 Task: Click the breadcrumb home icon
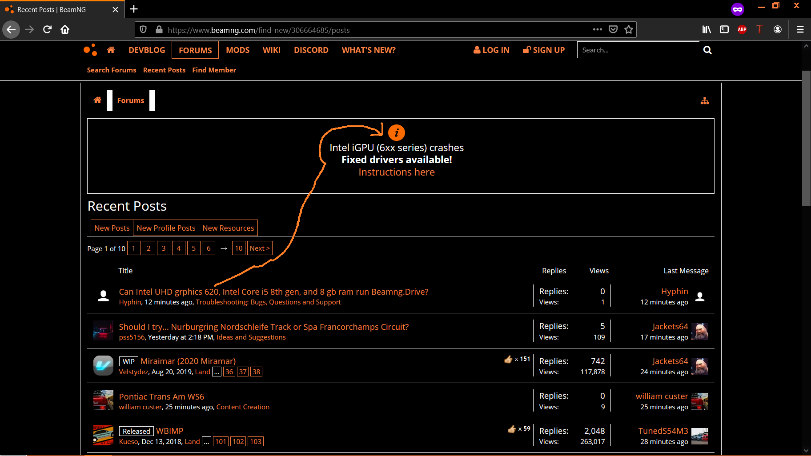97,100
